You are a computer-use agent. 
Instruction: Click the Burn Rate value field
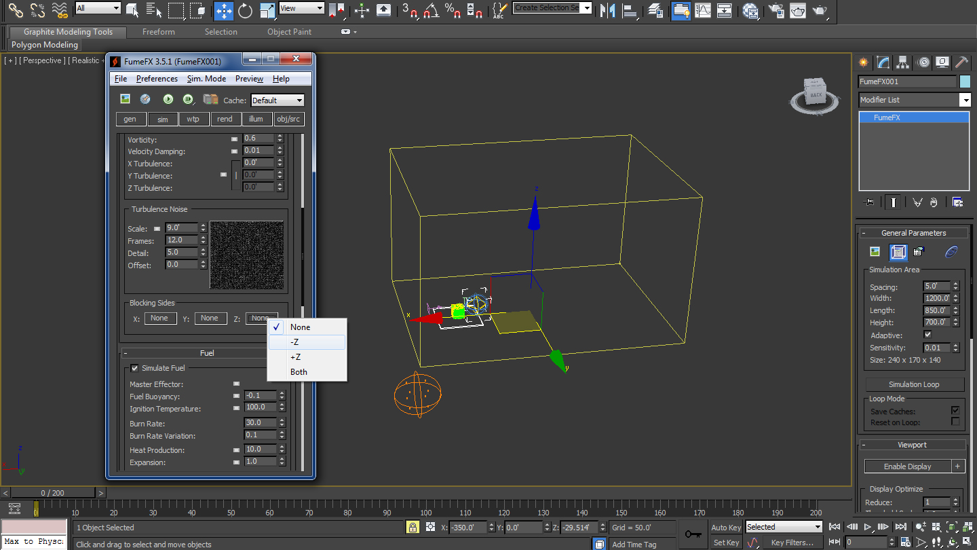[x=261, y=422]
